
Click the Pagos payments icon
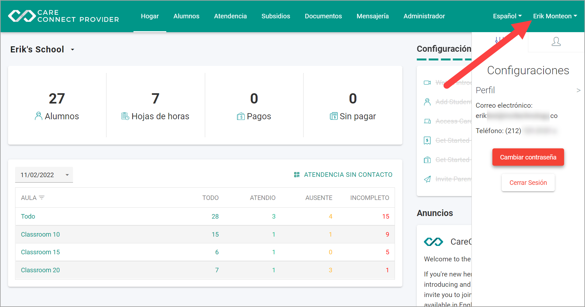tap(241, 116)
